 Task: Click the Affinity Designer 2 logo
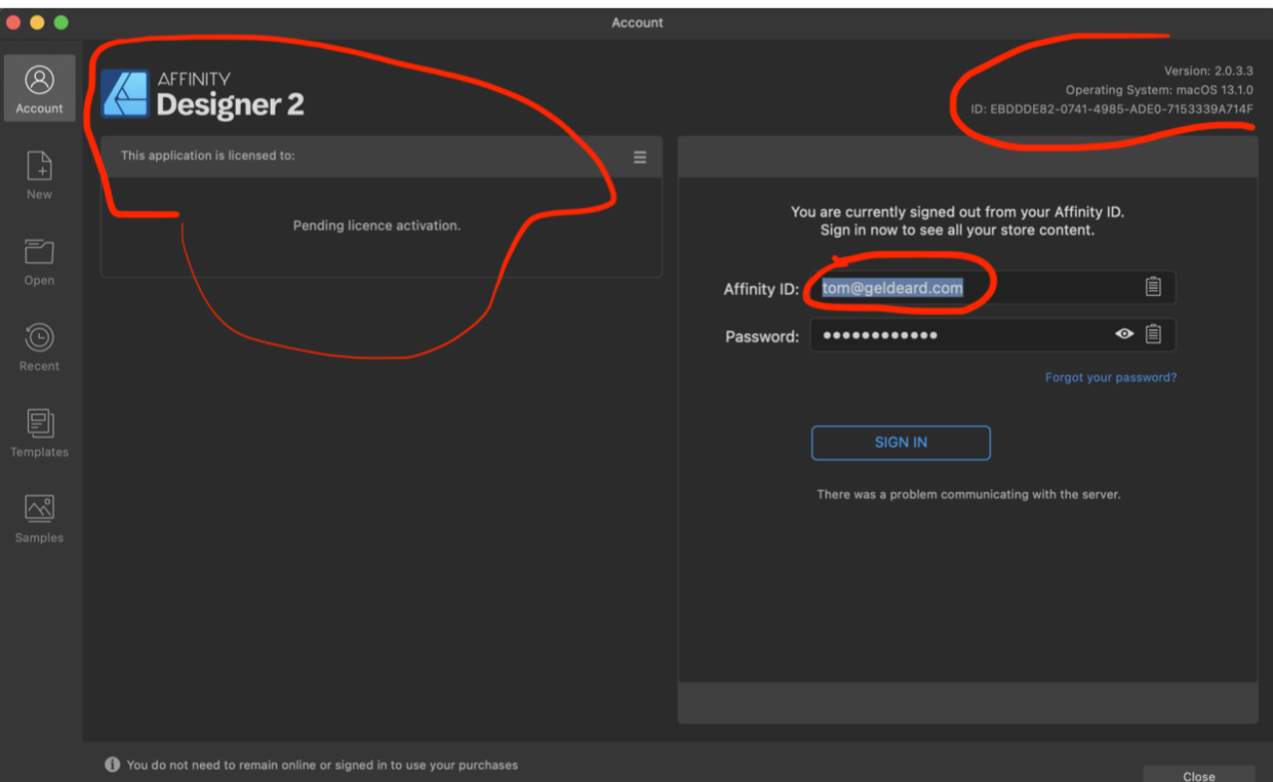pyautogui.click(x=203, y=93)
